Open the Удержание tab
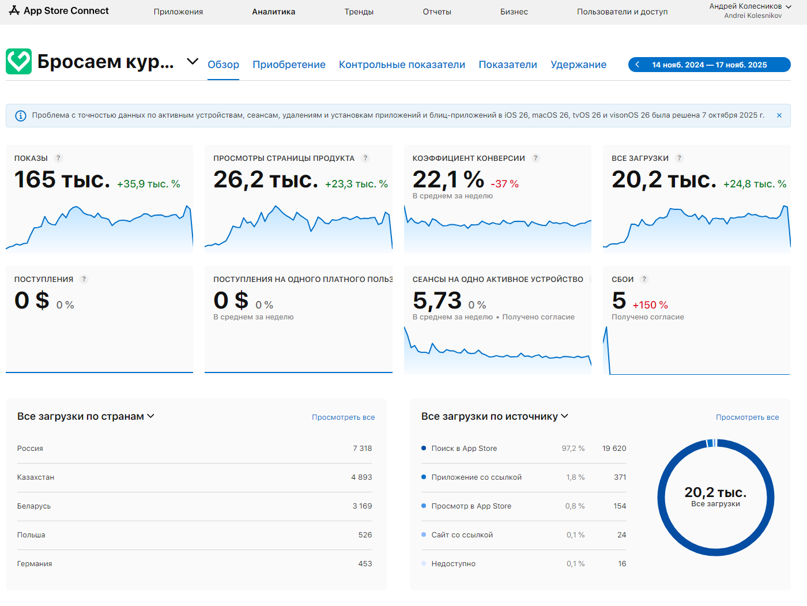 click(578, 65)
